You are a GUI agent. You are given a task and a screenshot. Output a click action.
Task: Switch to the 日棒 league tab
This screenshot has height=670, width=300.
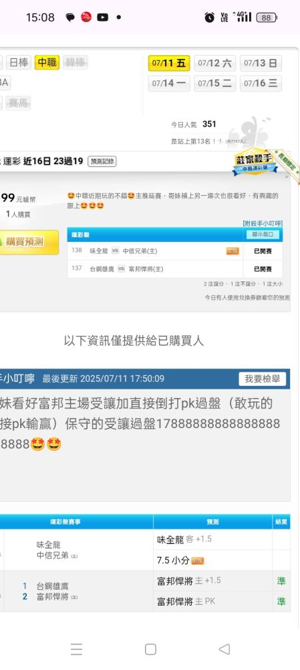[x=18, y=63]
